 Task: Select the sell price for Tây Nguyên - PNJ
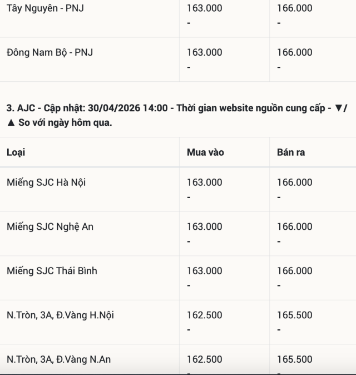point(295,8)
